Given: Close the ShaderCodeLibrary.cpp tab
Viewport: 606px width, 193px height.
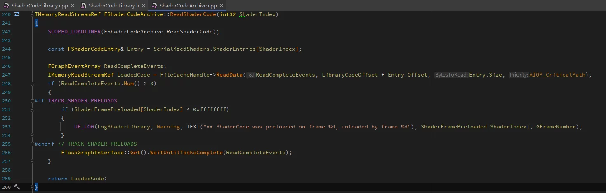Looking at the screenshot, I should click(x=72, y=6).
